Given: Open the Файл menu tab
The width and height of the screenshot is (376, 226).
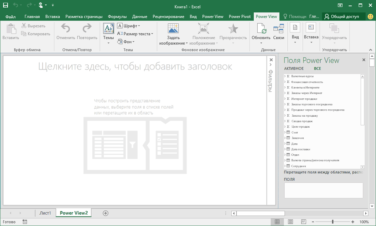Looking at the screenshot, I should (x=11, y=16).
